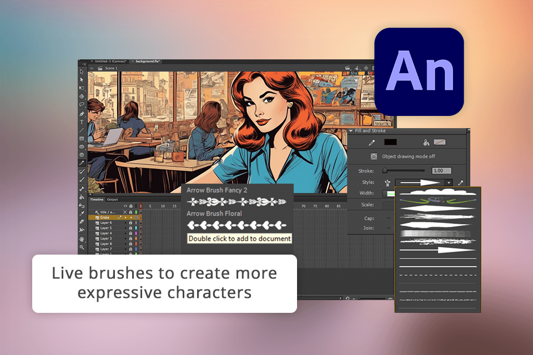
Task: Choose the dashed line stroke style
Action: click(438, 275)
